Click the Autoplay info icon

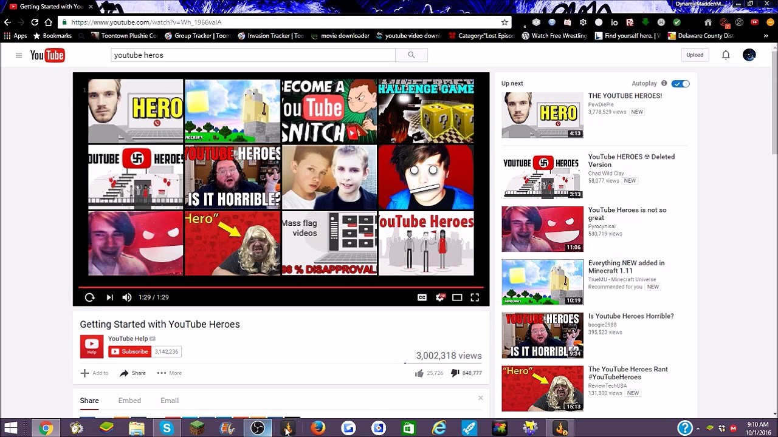click(664, 83)
